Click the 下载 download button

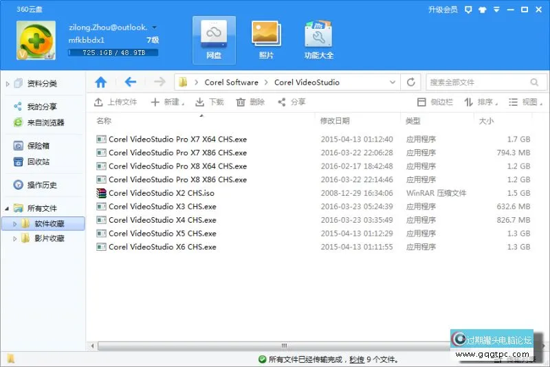click(210, 102)
